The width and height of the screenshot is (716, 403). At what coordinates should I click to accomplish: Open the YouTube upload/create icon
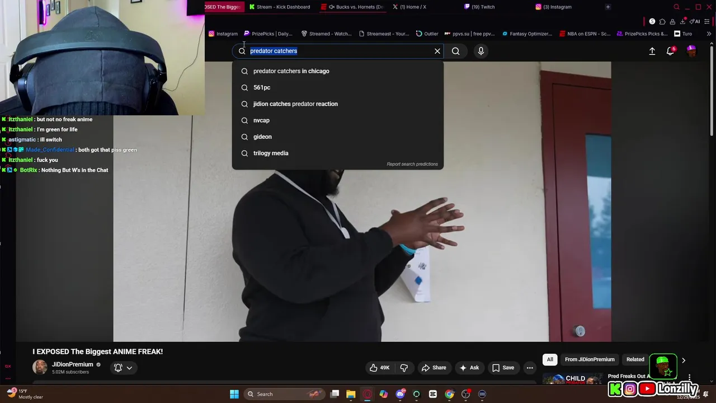(652, 51)
